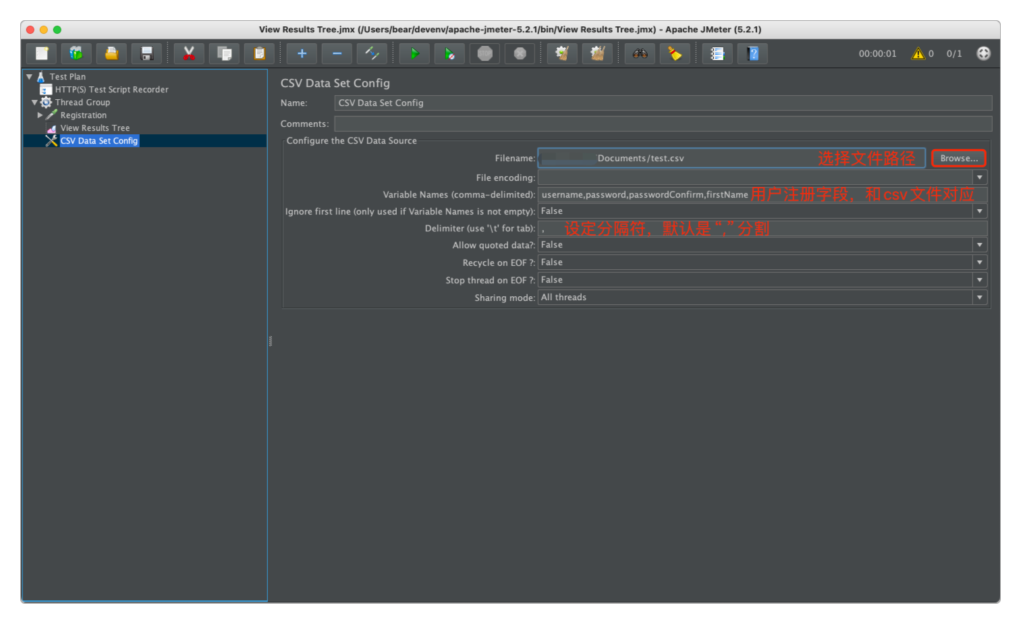Screen dimensions: 1021x624
Task: Collapse the Thread Group node arrow
Action: pyautogui.click(x=34, y=103)
